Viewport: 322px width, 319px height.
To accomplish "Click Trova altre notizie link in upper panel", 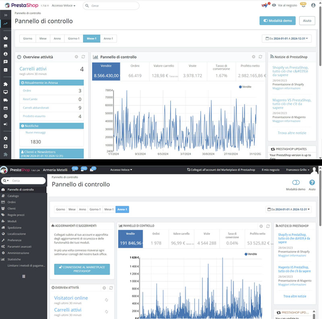I will pyautogui.click(x=292, y=133).
